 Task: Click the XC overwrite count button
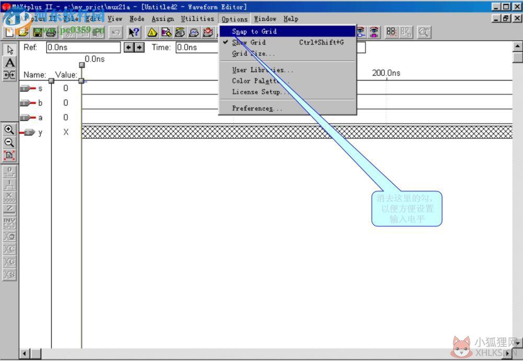click(x=9, y=249)
